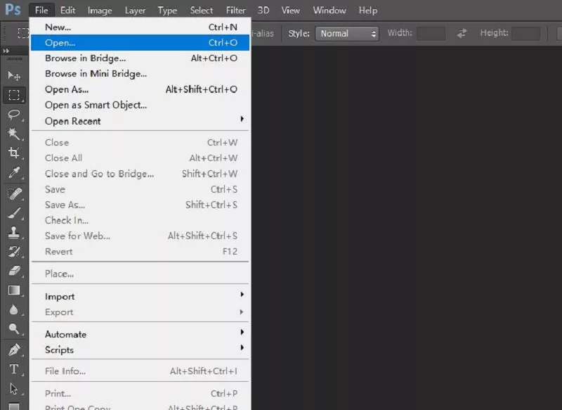Open the Filter menu
The height and width of the screenshot is (410, 562).
[236, 11]
